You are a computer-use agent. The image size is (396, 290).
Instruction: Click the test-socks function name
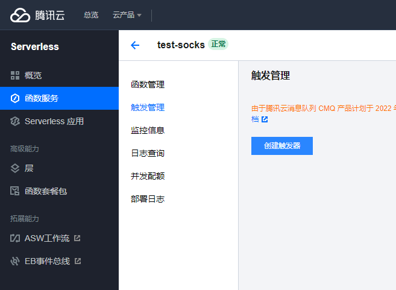tap(181, 45)
